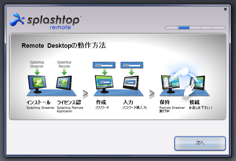Click the 'Remote Desktopの動作方法' heading

coord(64,45)
